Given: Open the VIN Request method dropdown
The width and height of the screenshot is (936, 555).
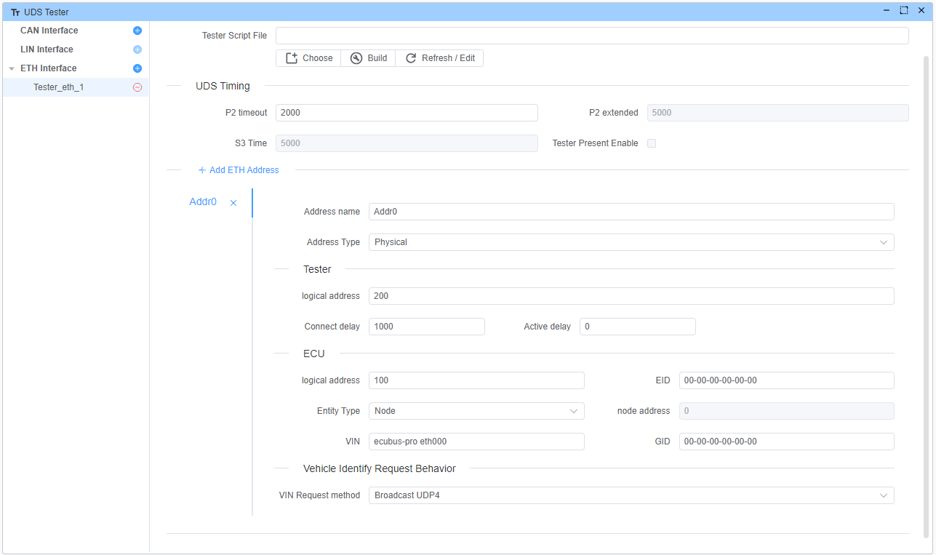Looking at the screenshot, I should coord(631,495).
